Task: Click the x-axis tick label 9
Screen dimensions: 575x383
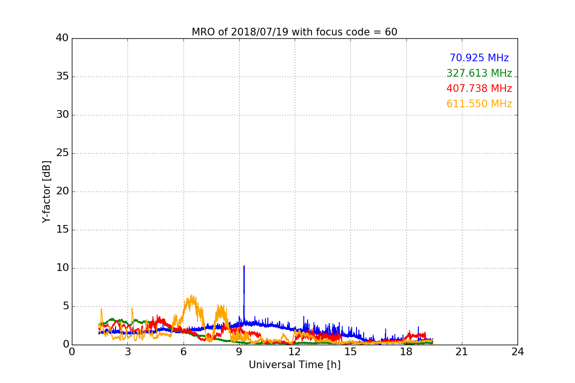Action: 239,352
